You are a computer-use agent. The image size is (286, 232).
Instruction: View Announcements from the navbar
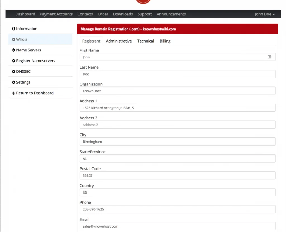tap(171, 14)
